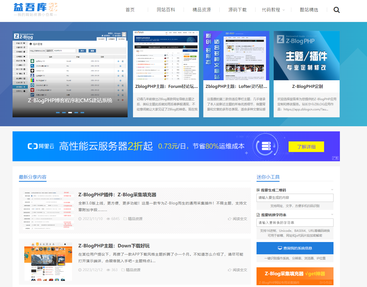Click the 广告 ad label badge
The width and height of the screenshot is (367, 287).
335,158
